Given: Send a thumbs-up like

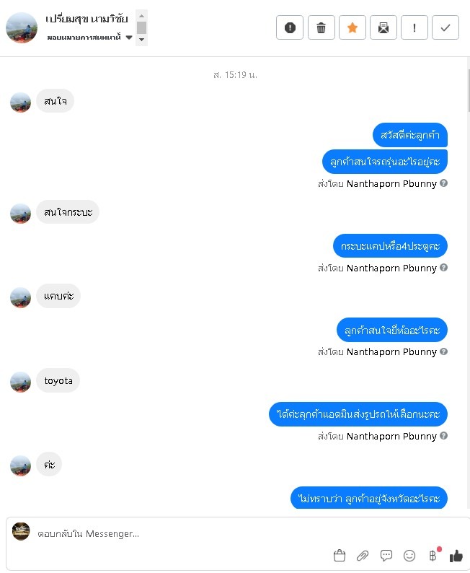Looking at the screenshot, I should click(x=456, y=556).
